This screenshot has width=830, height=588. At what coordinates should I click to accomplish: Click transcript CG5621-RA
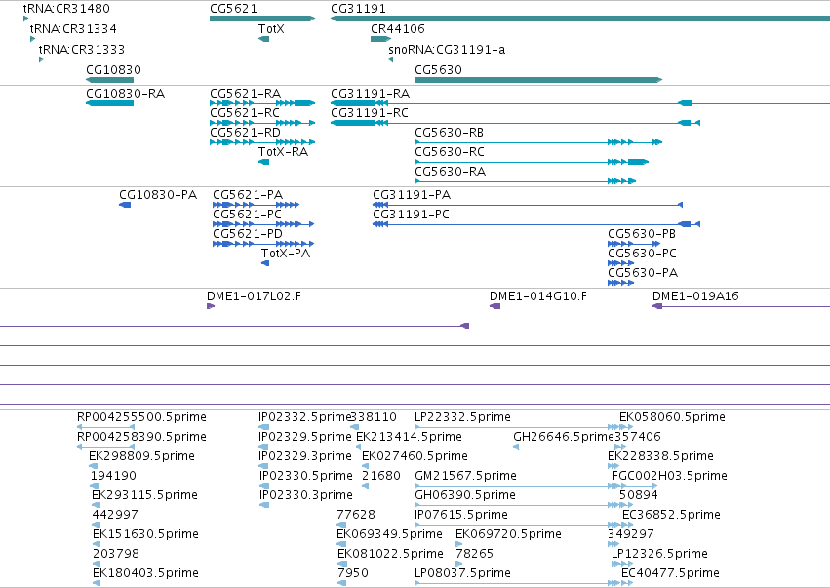pos(262,103)
